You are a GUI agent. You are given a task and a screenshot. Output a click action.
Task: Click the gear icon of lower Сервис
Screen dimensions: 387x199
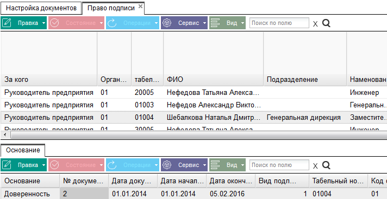167,165
